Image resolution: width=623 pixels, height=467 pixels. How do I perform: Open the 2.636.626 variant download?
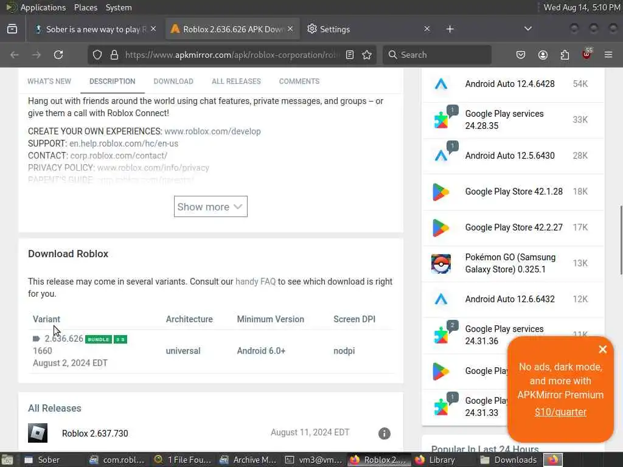(x=63, y=339)
